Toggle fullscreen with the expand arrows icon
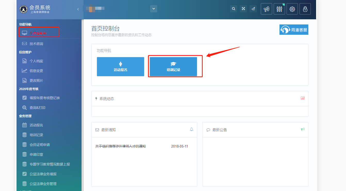Screen dimensions: 346x191 click(243, 9)
